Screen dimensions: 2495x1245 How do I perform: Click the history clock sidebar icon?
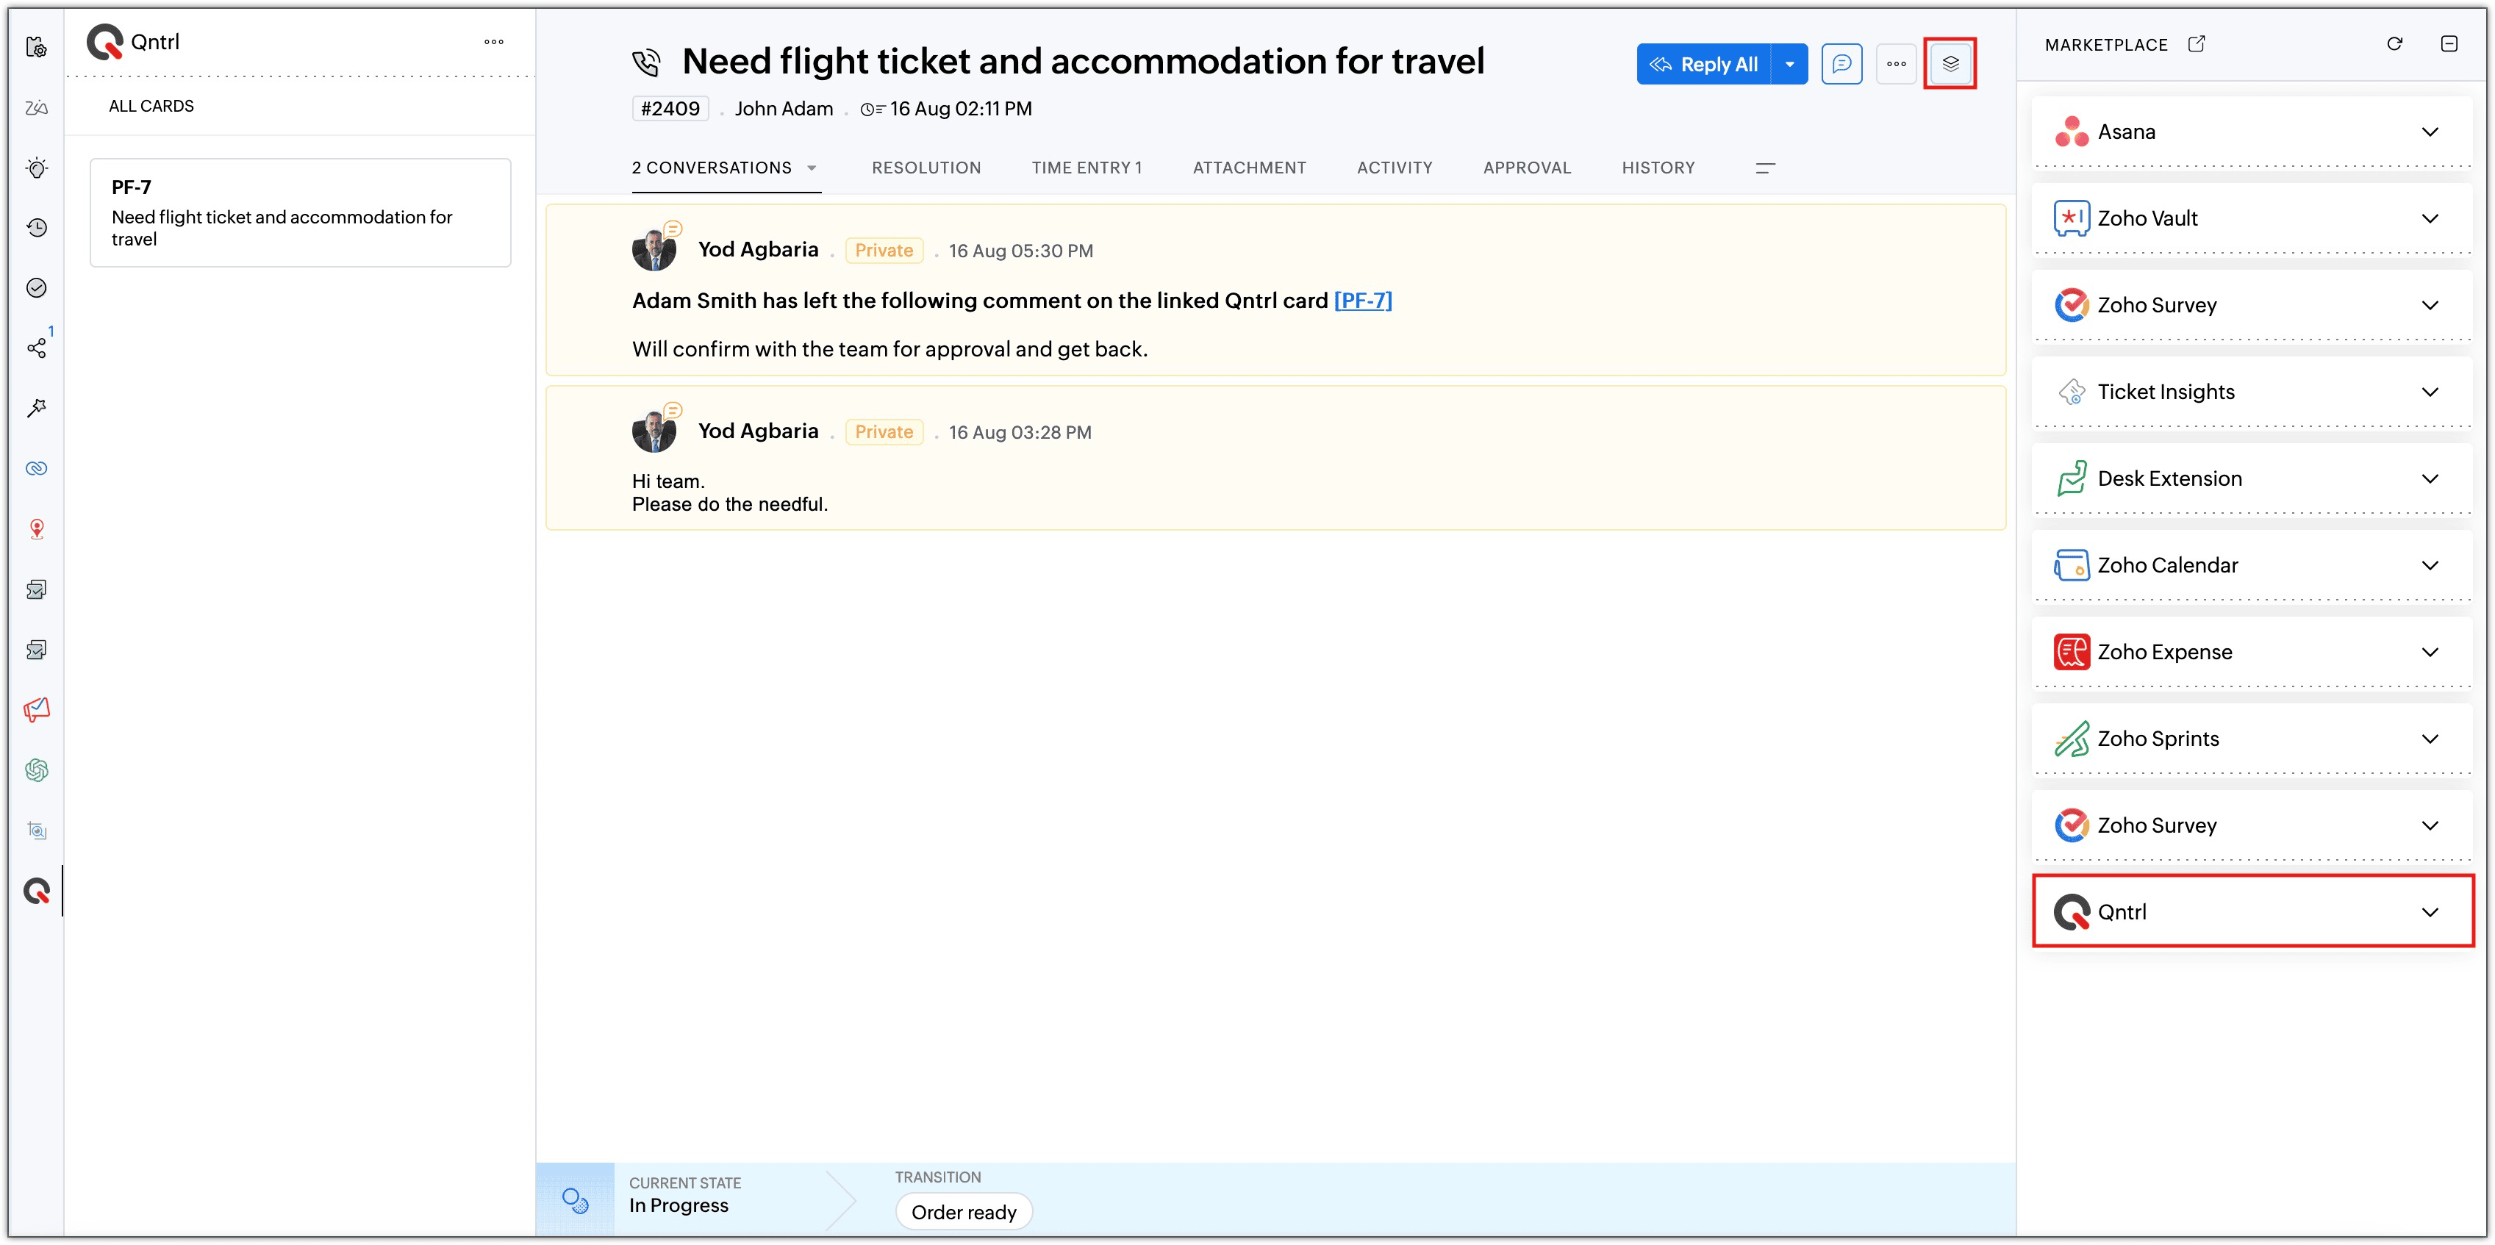point(37,228)
